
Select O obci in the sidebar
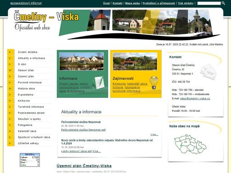(22, 64)
